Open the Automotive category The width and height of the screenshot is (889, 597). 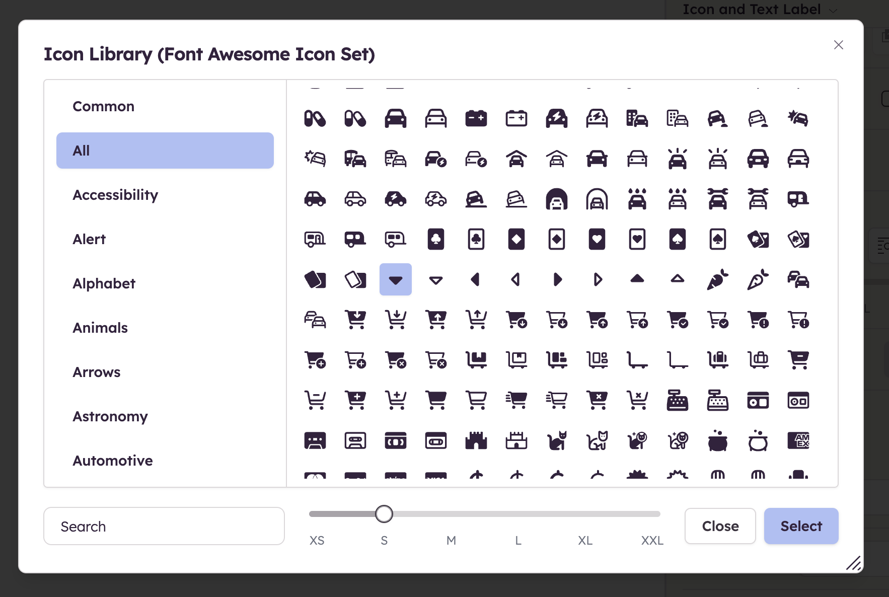112,461
